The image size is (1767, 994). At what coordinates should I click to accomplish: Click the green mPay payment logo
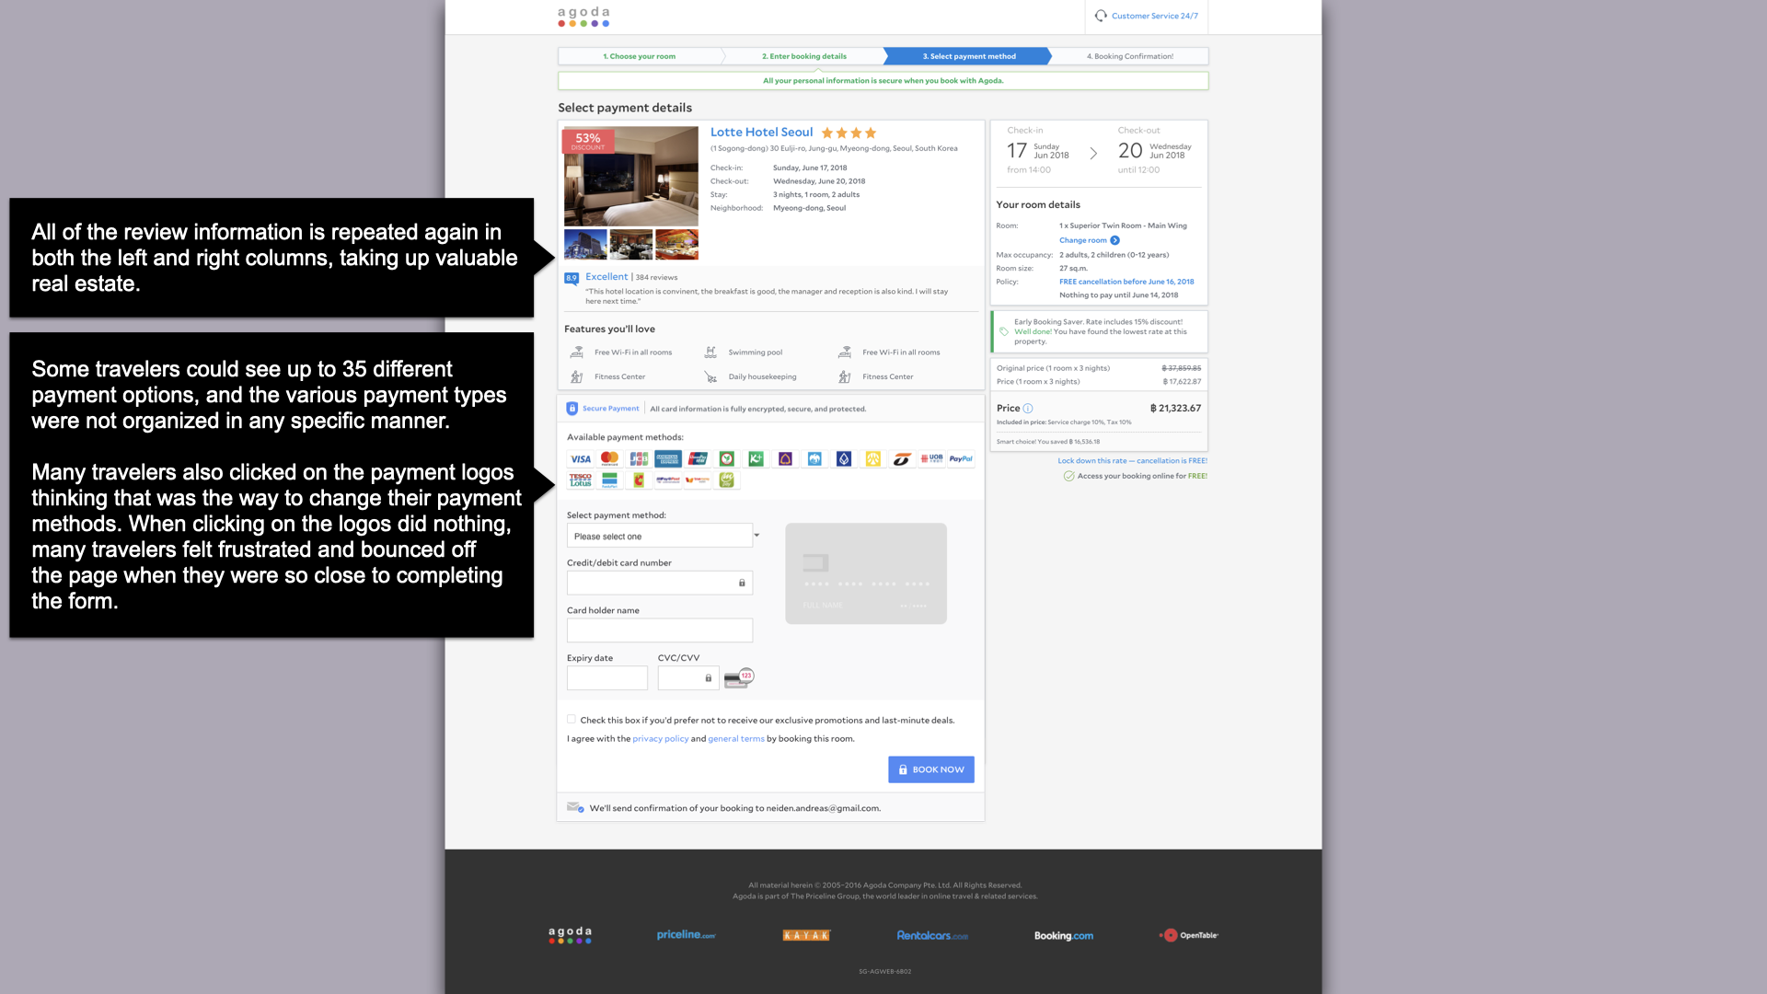727,480
